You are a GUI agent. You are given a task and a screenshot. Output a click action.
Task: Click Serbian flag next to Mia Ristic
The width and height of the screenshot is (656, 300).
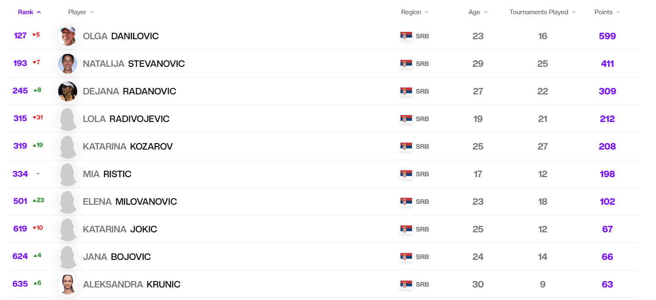pyautogui.click(x=406, y=174)
